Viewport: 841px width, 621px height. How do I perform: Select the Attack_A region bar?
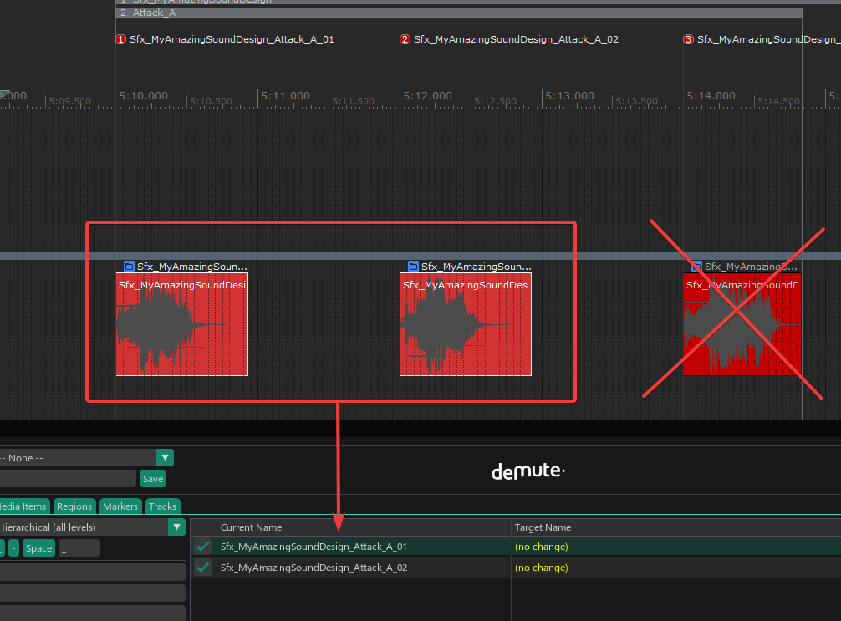click(459, 13)
